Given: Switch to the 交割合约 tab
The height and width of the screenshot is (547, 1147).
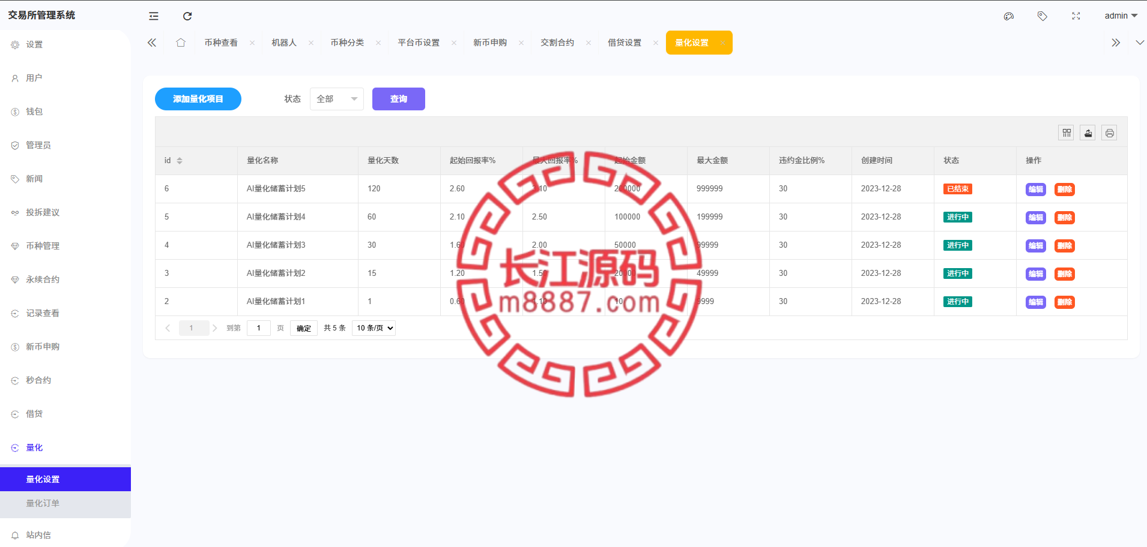Looking at the screenshot, I should click(557, 43).
